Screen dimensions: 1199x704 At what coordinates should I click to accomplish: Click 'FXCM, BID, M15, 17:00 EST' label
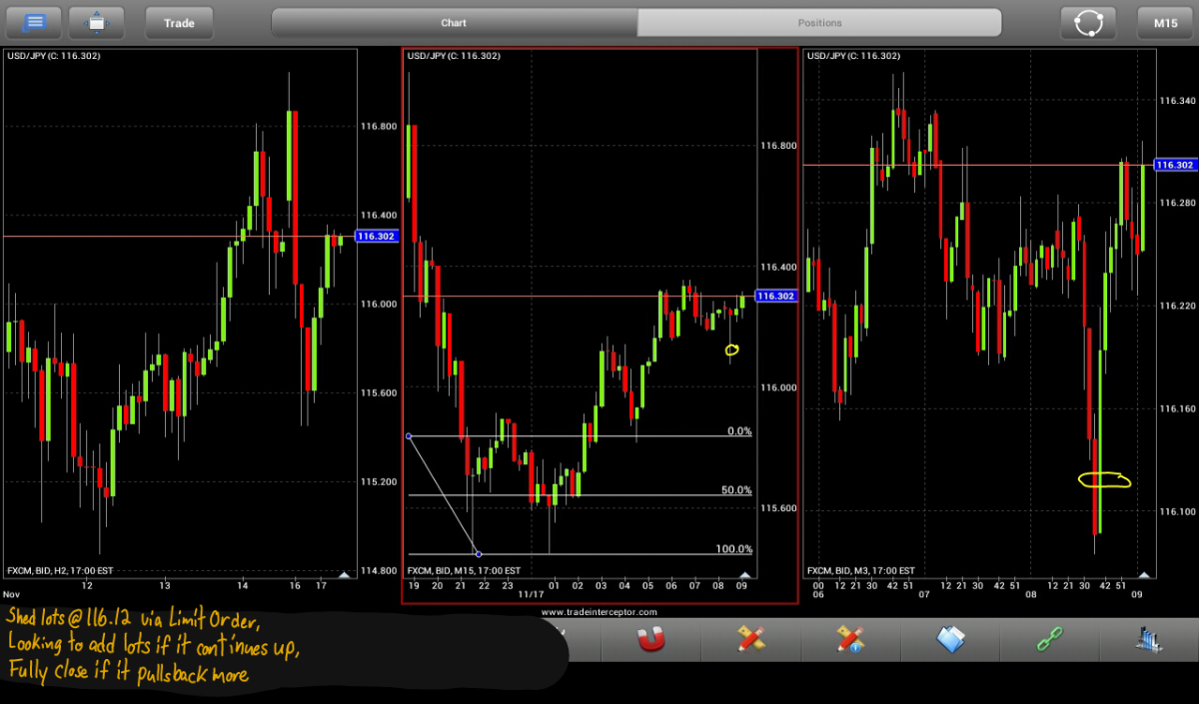(463, 571)
